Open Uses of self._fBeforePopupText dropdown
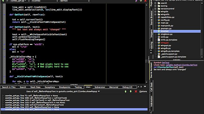Viewport: 204px width, 114px height. (63, 91)
